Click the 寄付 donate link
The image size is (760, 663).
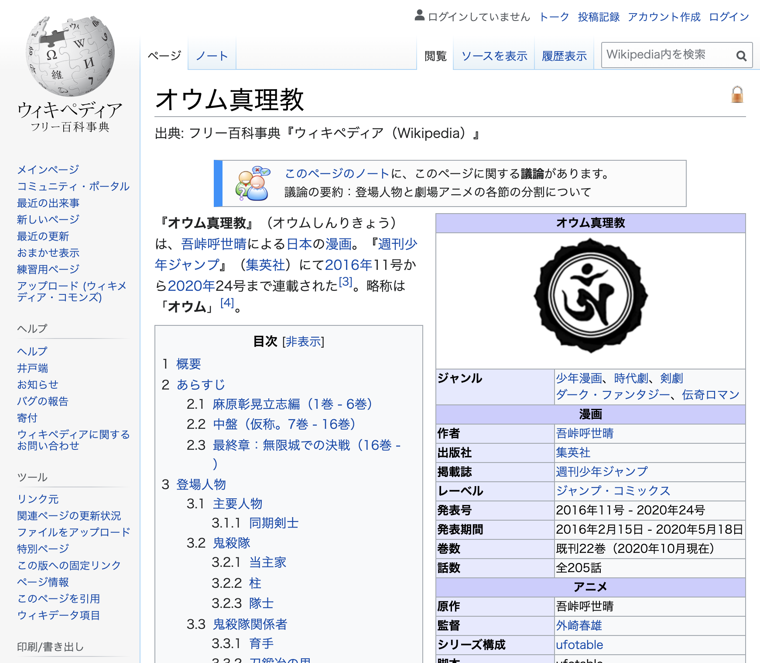[x=27, y=418]
